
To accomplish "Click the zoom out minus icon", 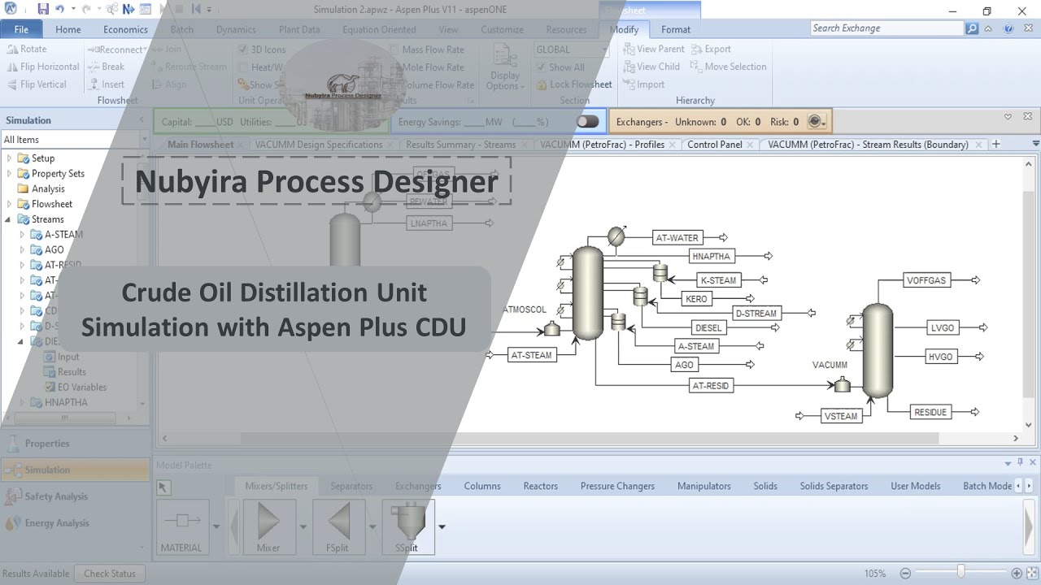I will [x=905, y=573].
